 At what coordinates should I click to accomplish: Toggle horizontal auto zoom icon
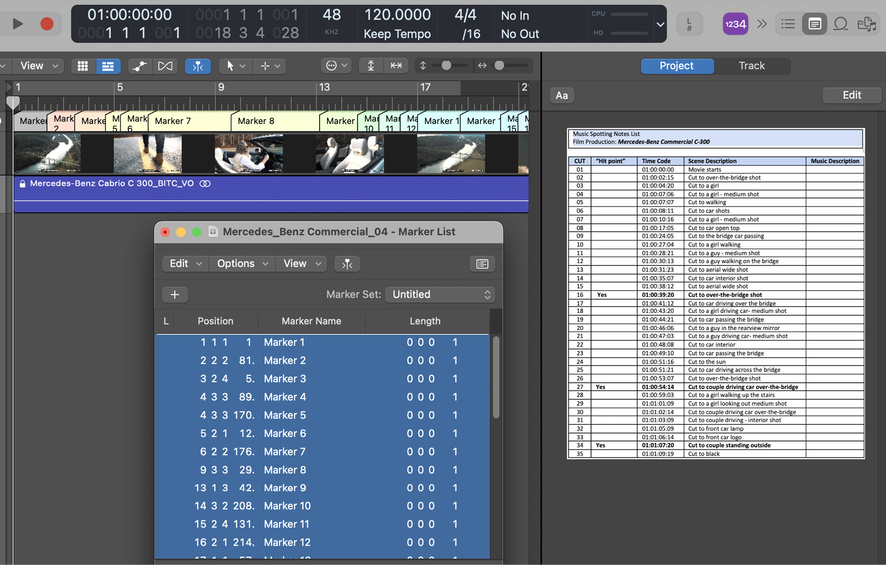pos(397,66)
